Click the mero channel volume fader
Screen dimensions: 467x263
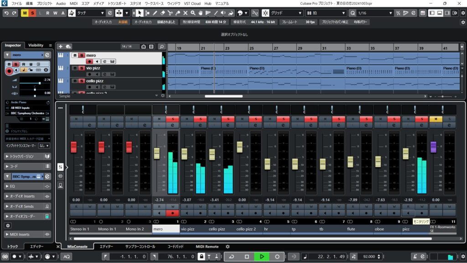[x=157, y=153]
